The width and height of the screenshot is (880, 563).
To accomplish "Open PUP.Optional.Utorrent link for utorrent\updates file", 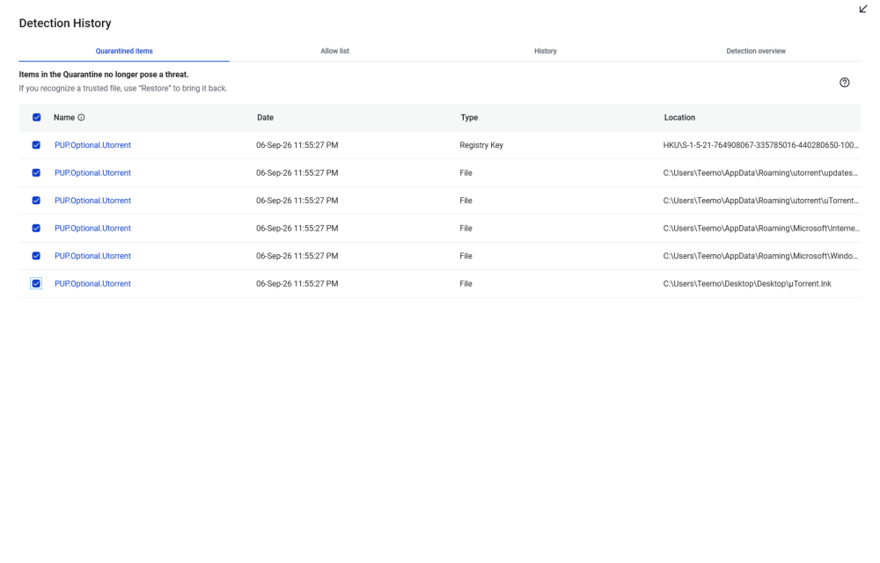I will [92, 172].
